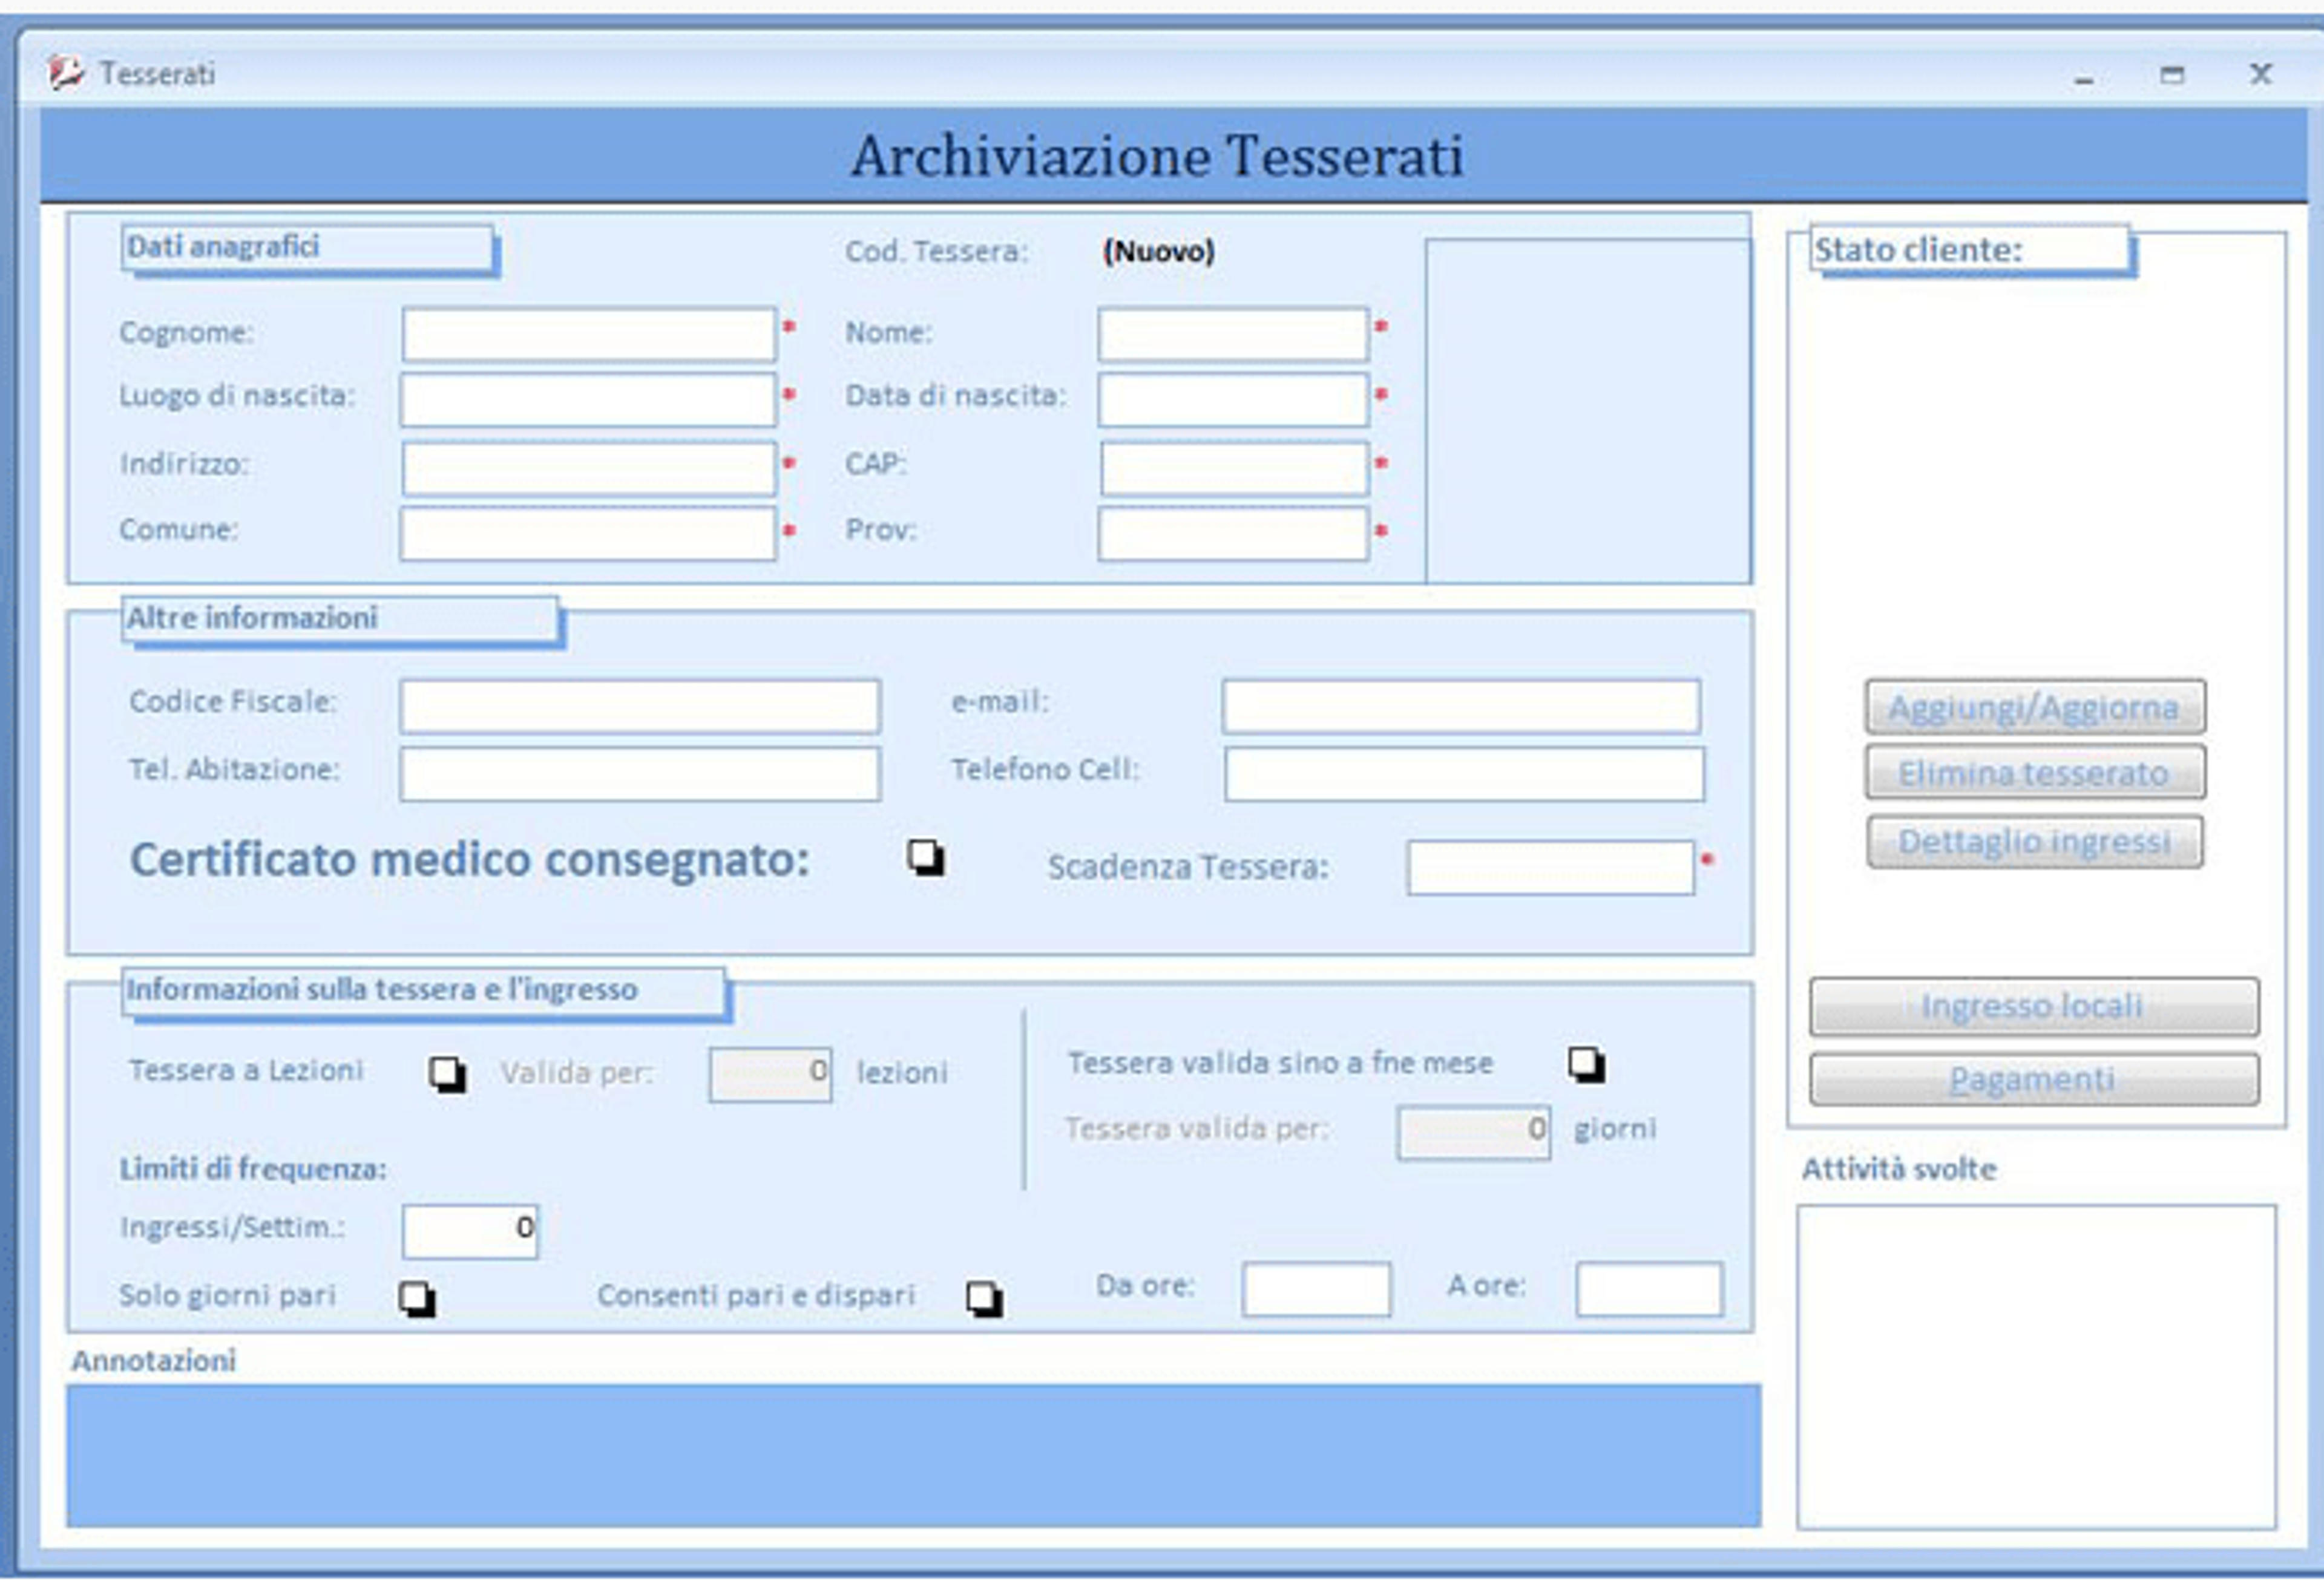
Task: Select the CAP input field
Action: click(x=1234, y=469)
